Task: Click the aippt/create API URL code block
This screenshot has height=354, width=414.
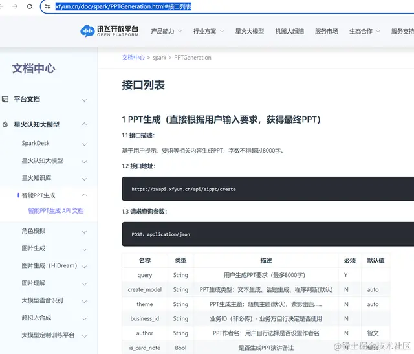Action: tap(268, 189)
